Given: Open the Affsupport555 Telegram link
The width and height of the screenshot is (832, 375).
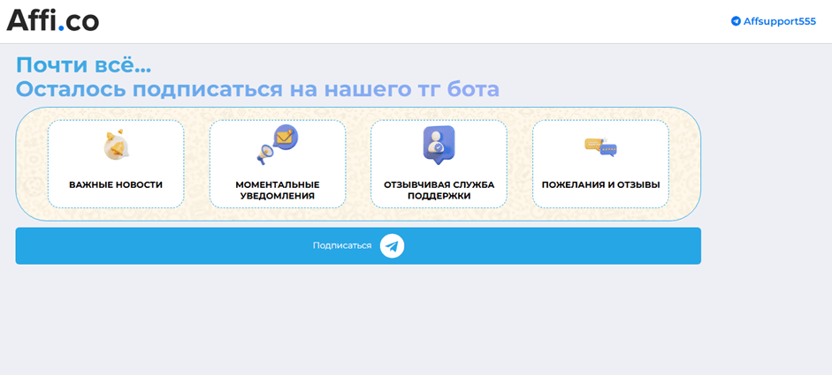Looking at the screenshot, I should point(774,21).
